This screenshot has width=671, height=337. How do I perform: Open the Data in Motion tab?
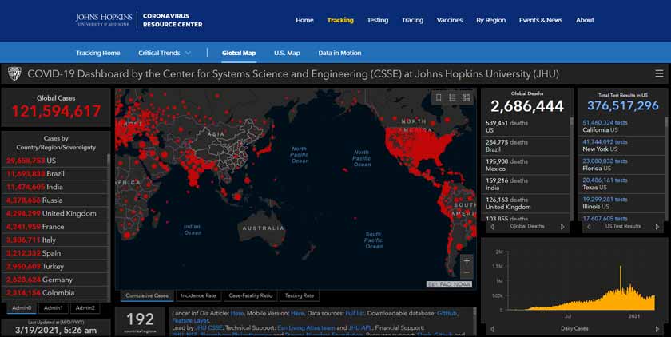click(x=339, y=53)
